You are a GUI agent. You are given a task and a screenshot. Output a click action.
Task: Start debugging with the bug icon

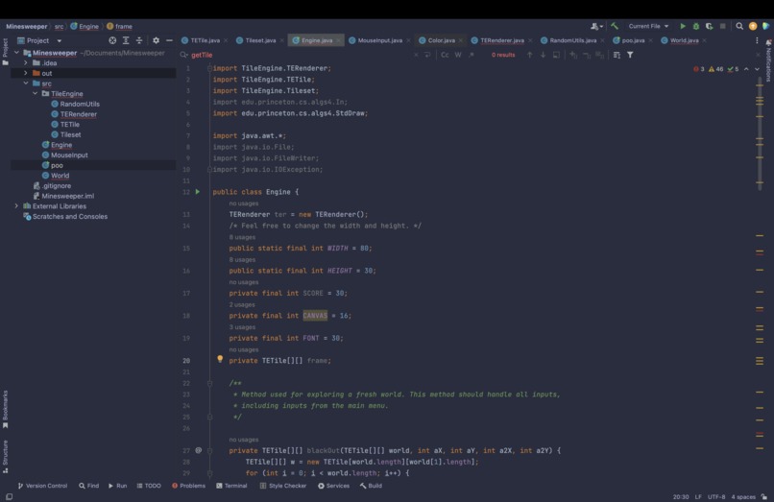pyautogui.click(x=696, y=26)
